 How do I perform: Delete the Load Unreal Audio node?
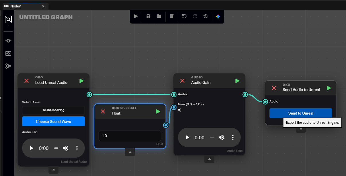[26, 81]
